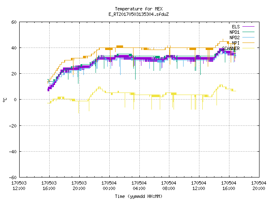Click the y-axis tick label 60
Viewport: 267px width, 200px height.
coord(14,22)
